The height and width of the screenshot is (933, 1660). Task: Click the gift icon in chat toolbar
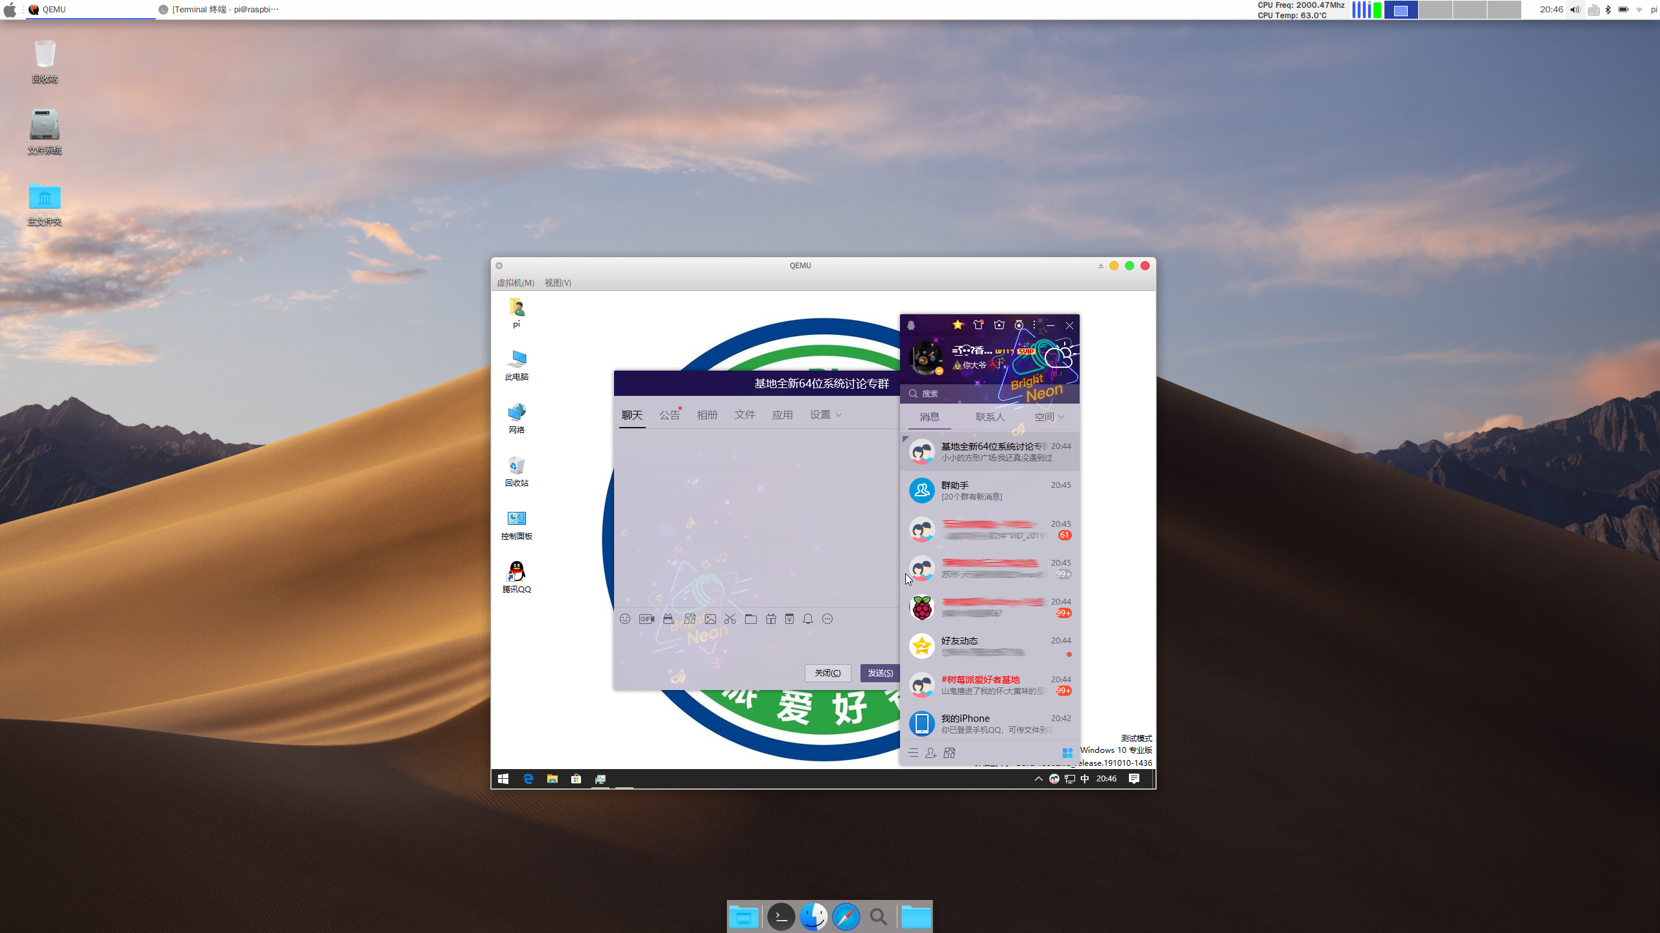[x=770, y=619]
